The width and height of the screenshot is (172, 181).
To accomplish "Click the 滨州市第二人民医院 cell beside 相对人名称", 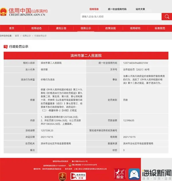I will point(51,63).
